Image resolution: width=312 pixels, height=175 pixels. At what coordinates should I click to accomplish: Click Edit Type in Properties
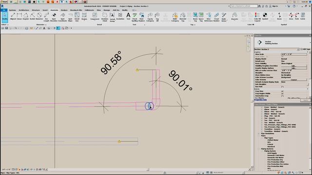click(x=306, y=49)
